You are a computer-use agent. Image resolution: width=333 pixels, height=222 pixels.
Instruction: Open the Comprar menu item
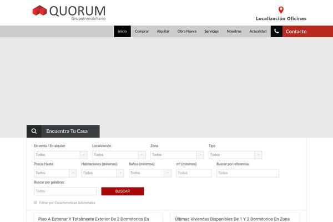click(x=142, y=32)
